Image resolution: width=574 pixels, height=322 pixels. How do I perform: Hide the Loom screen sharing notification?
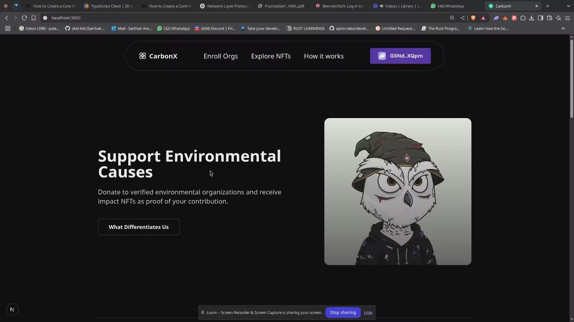click(368, 313)
